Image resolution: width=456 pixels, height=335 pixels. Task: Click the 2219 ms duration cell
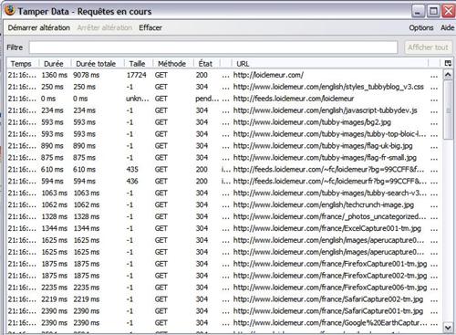(x=54, y=299)
